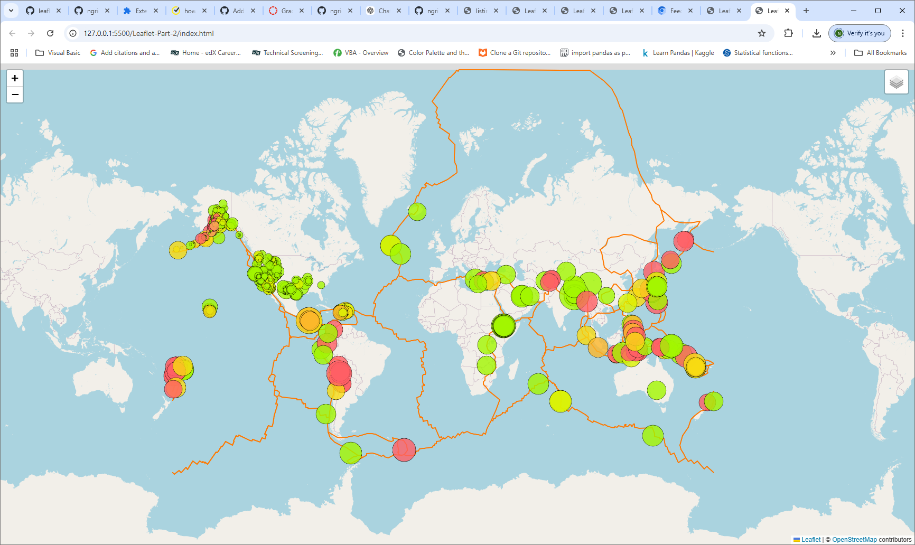The height and width of the screenshot is (545, 915).
Task: Expand the tab search dropdown
Action: [11, 11]
